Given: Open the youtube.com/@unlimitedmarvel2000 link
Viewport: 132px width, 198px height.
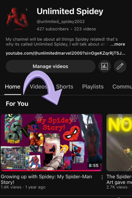Looking at the screenshot, I should tap(65, 53).
